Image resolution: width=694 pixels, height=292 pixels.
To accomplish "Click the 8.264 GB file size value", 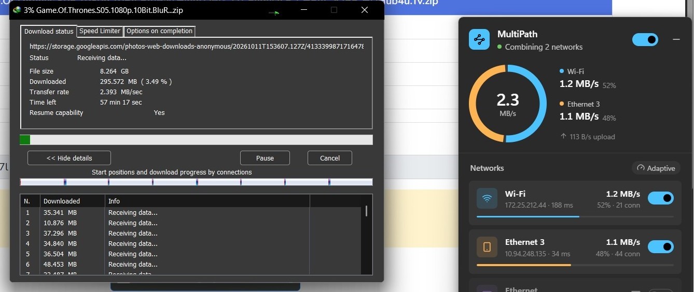I will (115, 71).
